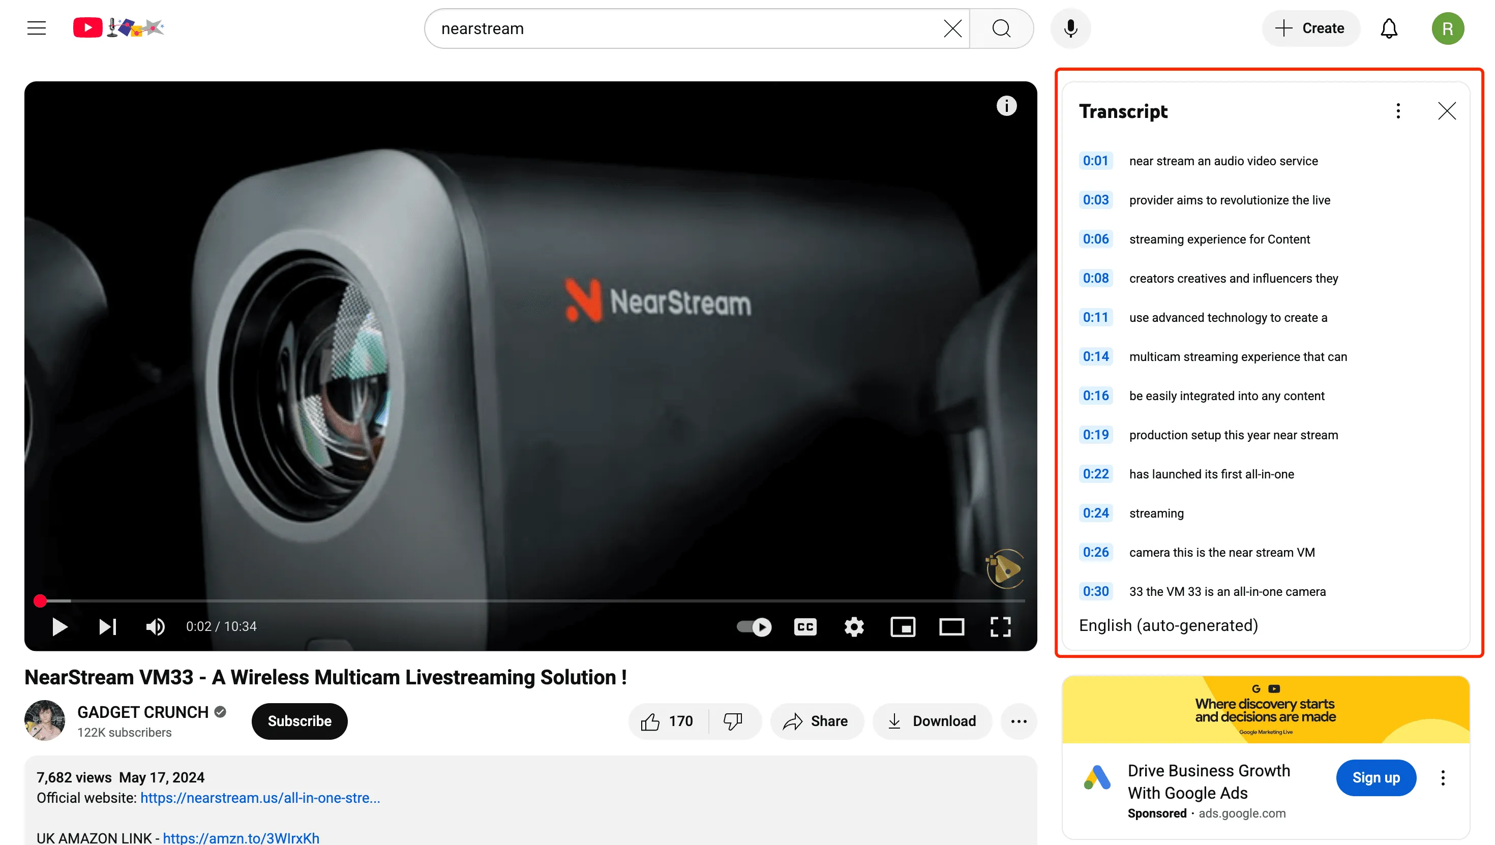Jump to transcript timestamp 0:03
Image resolution: width=1495 pixels, height=845 pixels.
pyautogui.click(x=1095, y=200)
